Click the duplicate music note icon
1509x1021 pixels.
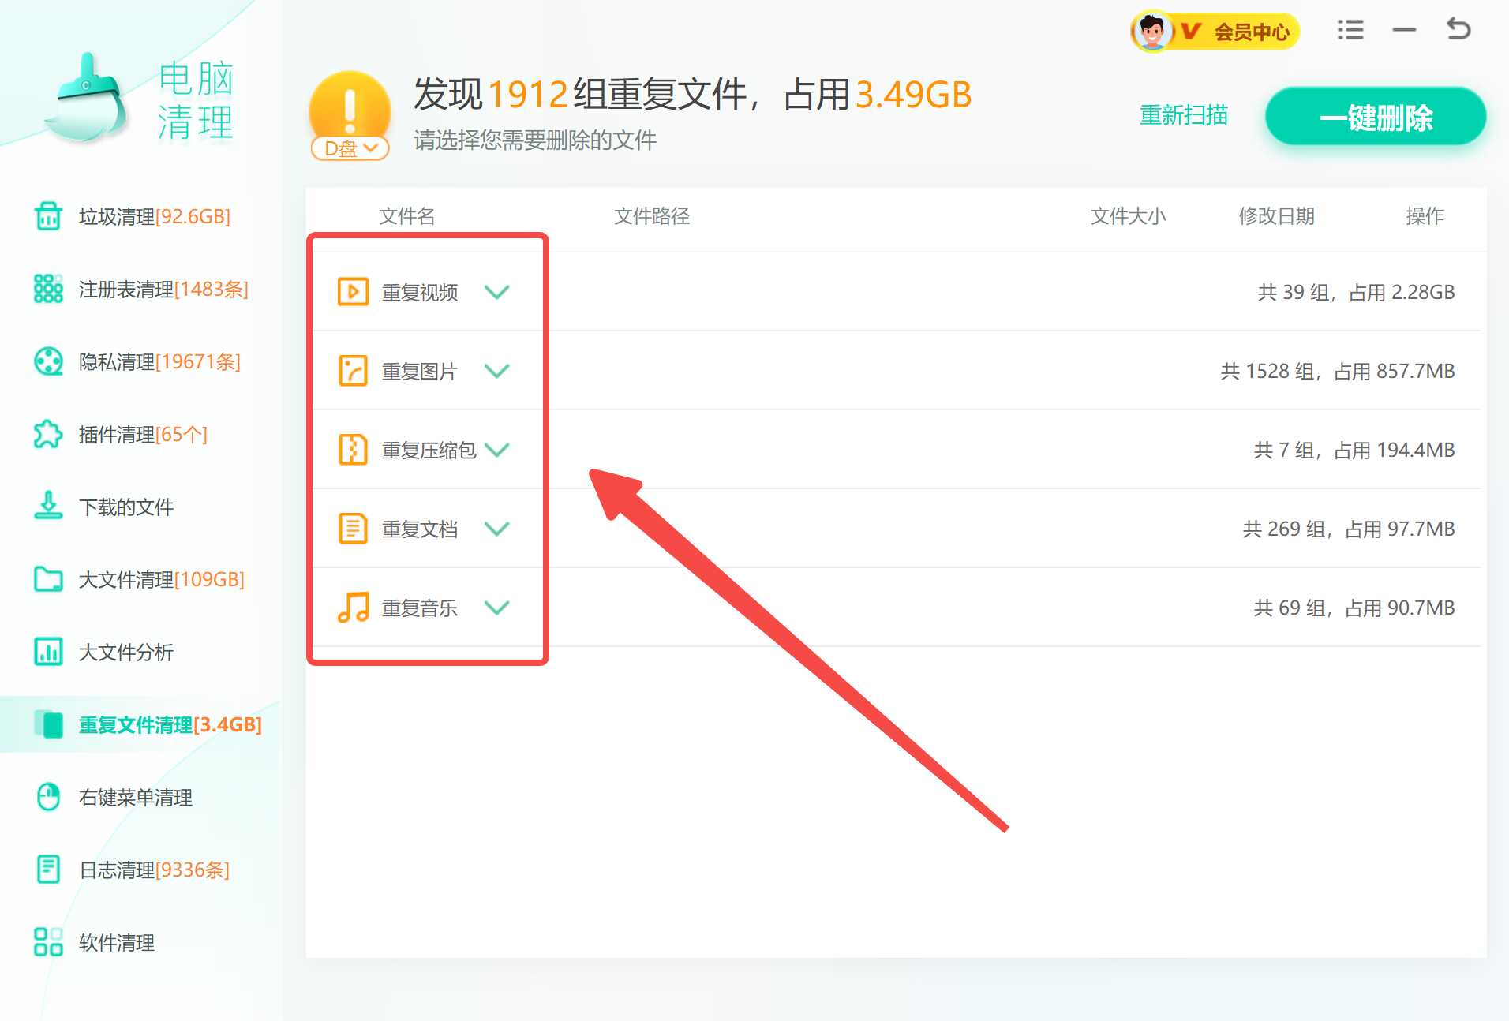[353, 608]
